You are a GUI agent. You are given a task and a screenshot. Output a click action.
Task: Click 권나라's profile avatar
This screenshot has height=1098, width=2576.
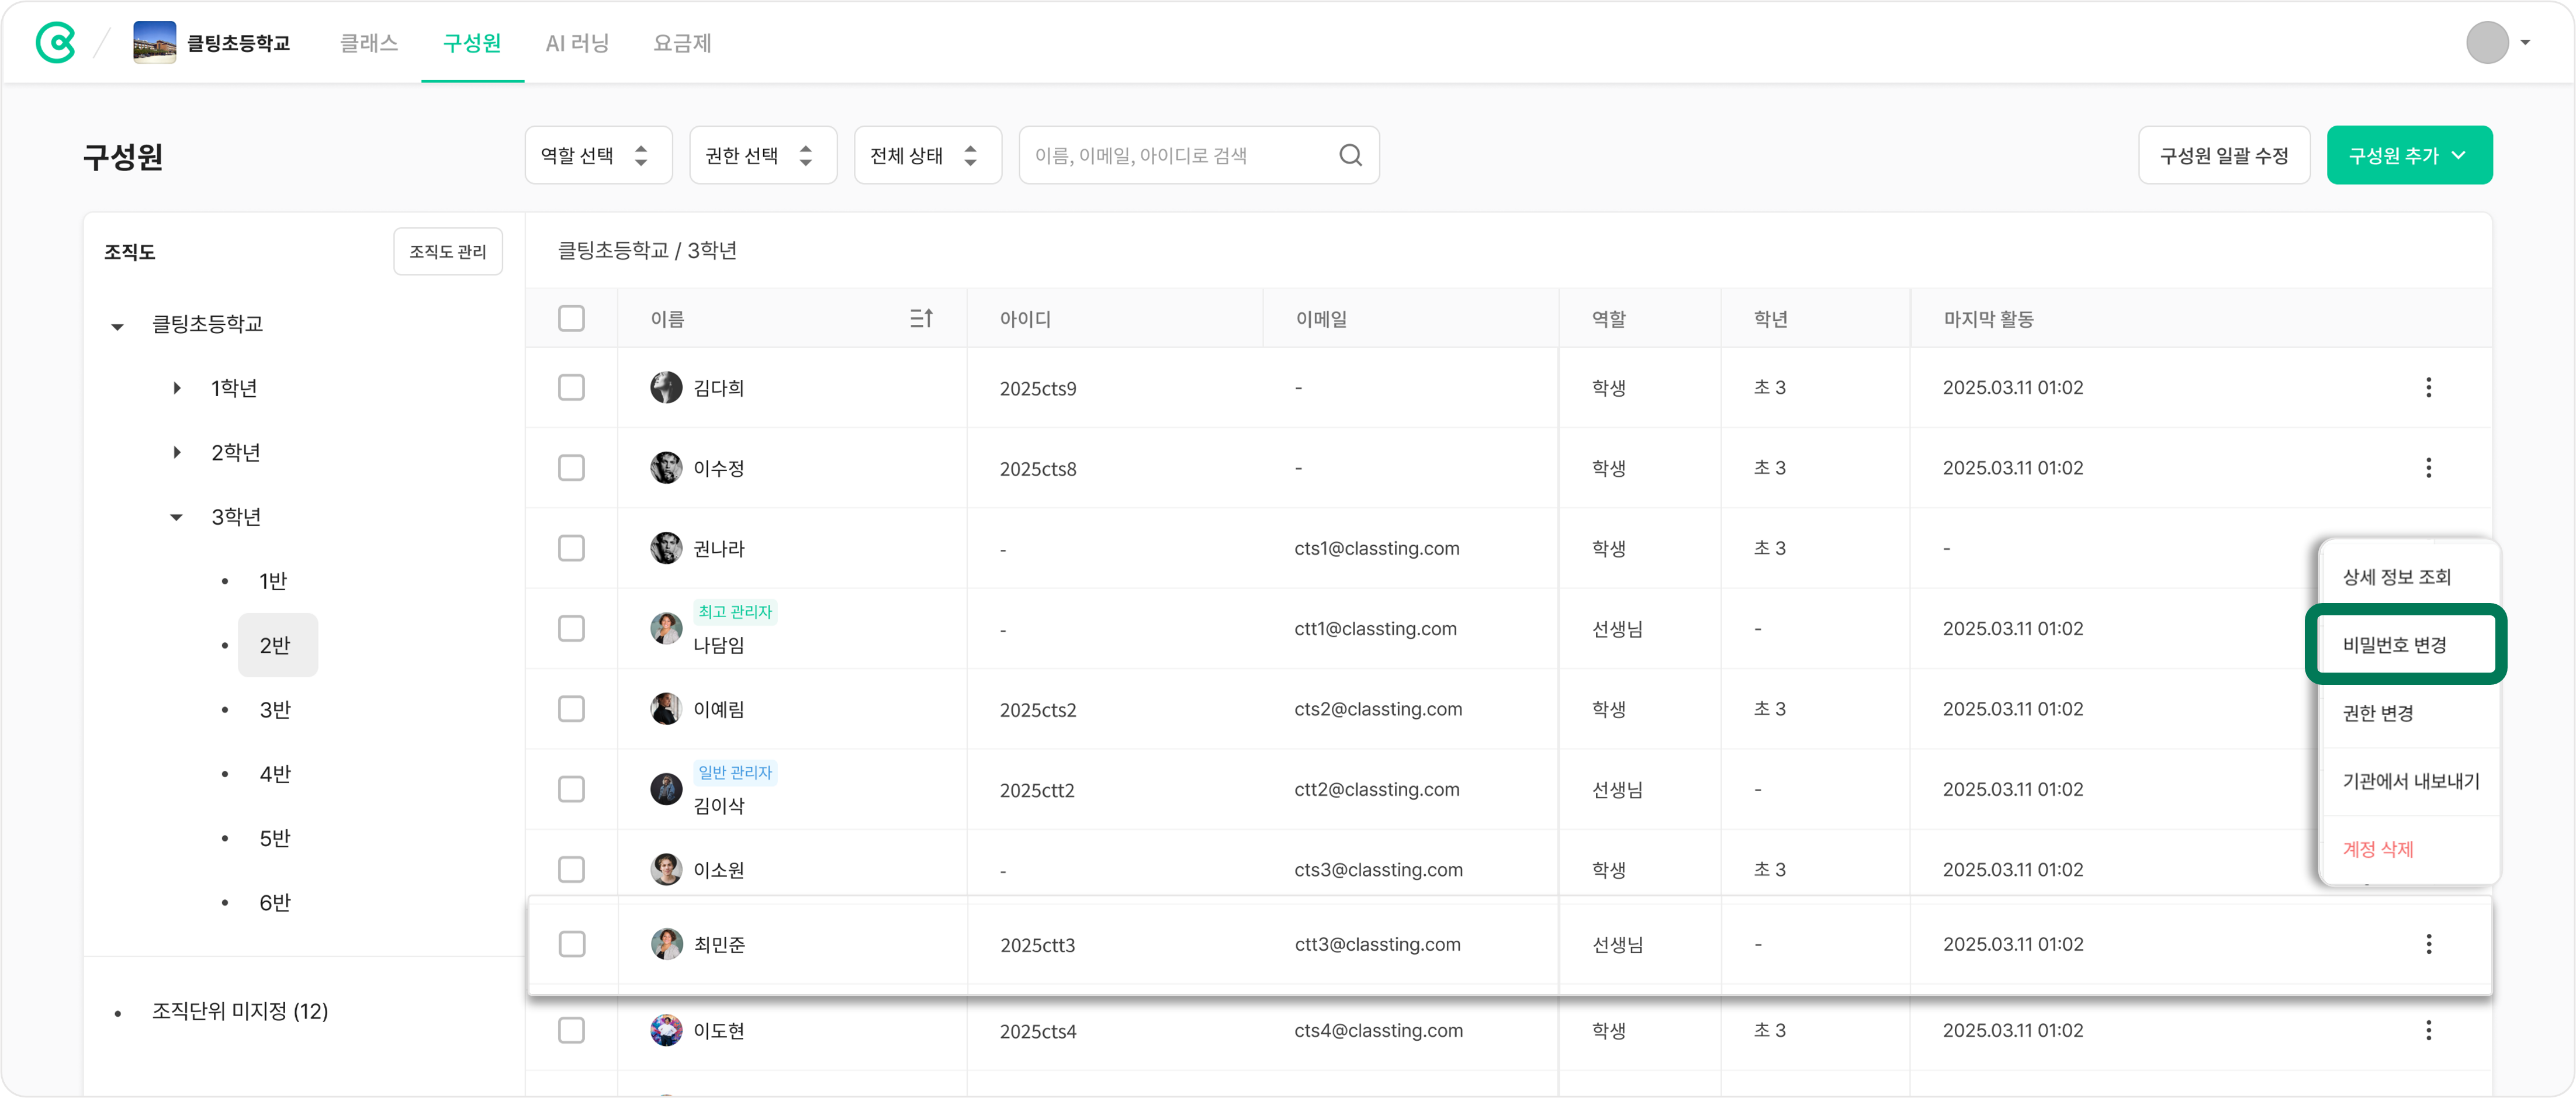666,548
